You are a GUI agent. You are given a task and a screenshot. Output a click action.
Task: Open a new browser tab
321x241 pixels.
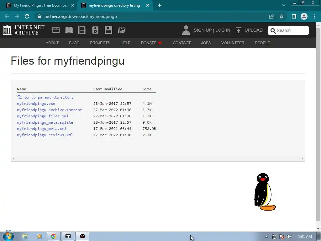pyautogui.click(x=160, y=5)
